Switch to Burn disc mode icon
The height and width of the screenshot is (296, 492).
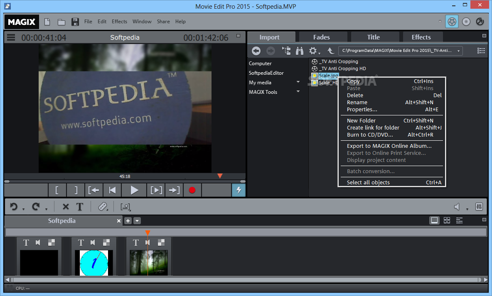[x=466, y=22]
